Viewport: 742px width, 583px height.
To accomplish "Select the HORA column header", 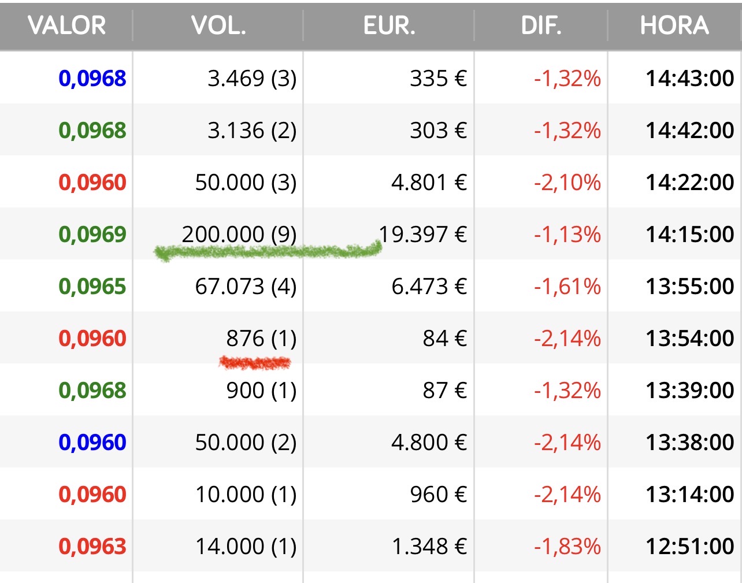I will tap(674, 25).
